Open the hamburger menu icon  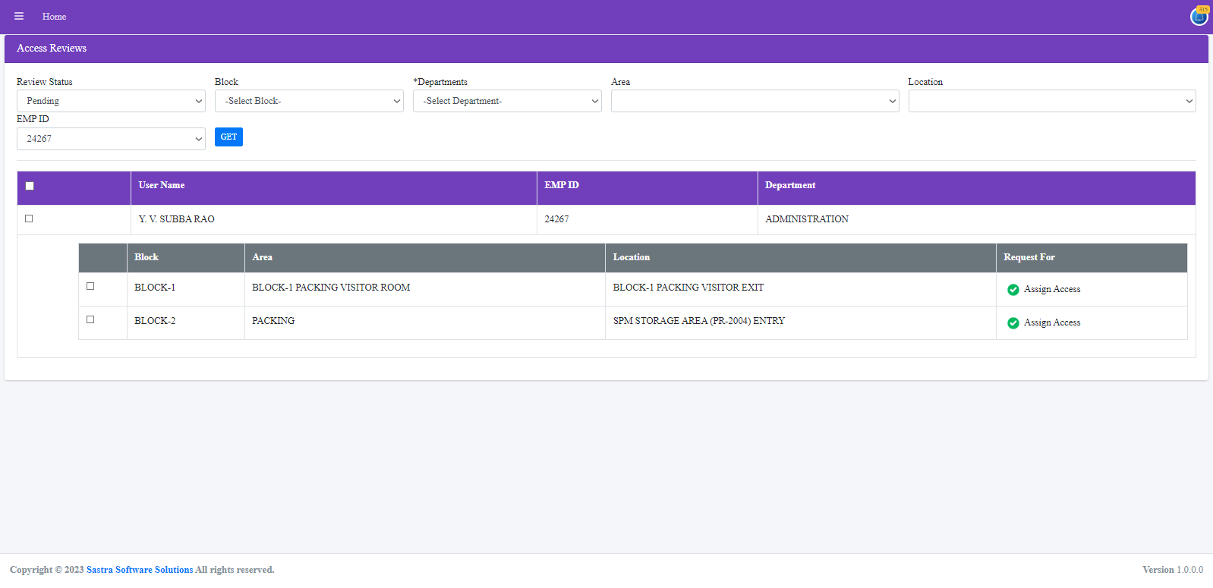(19, 16)
